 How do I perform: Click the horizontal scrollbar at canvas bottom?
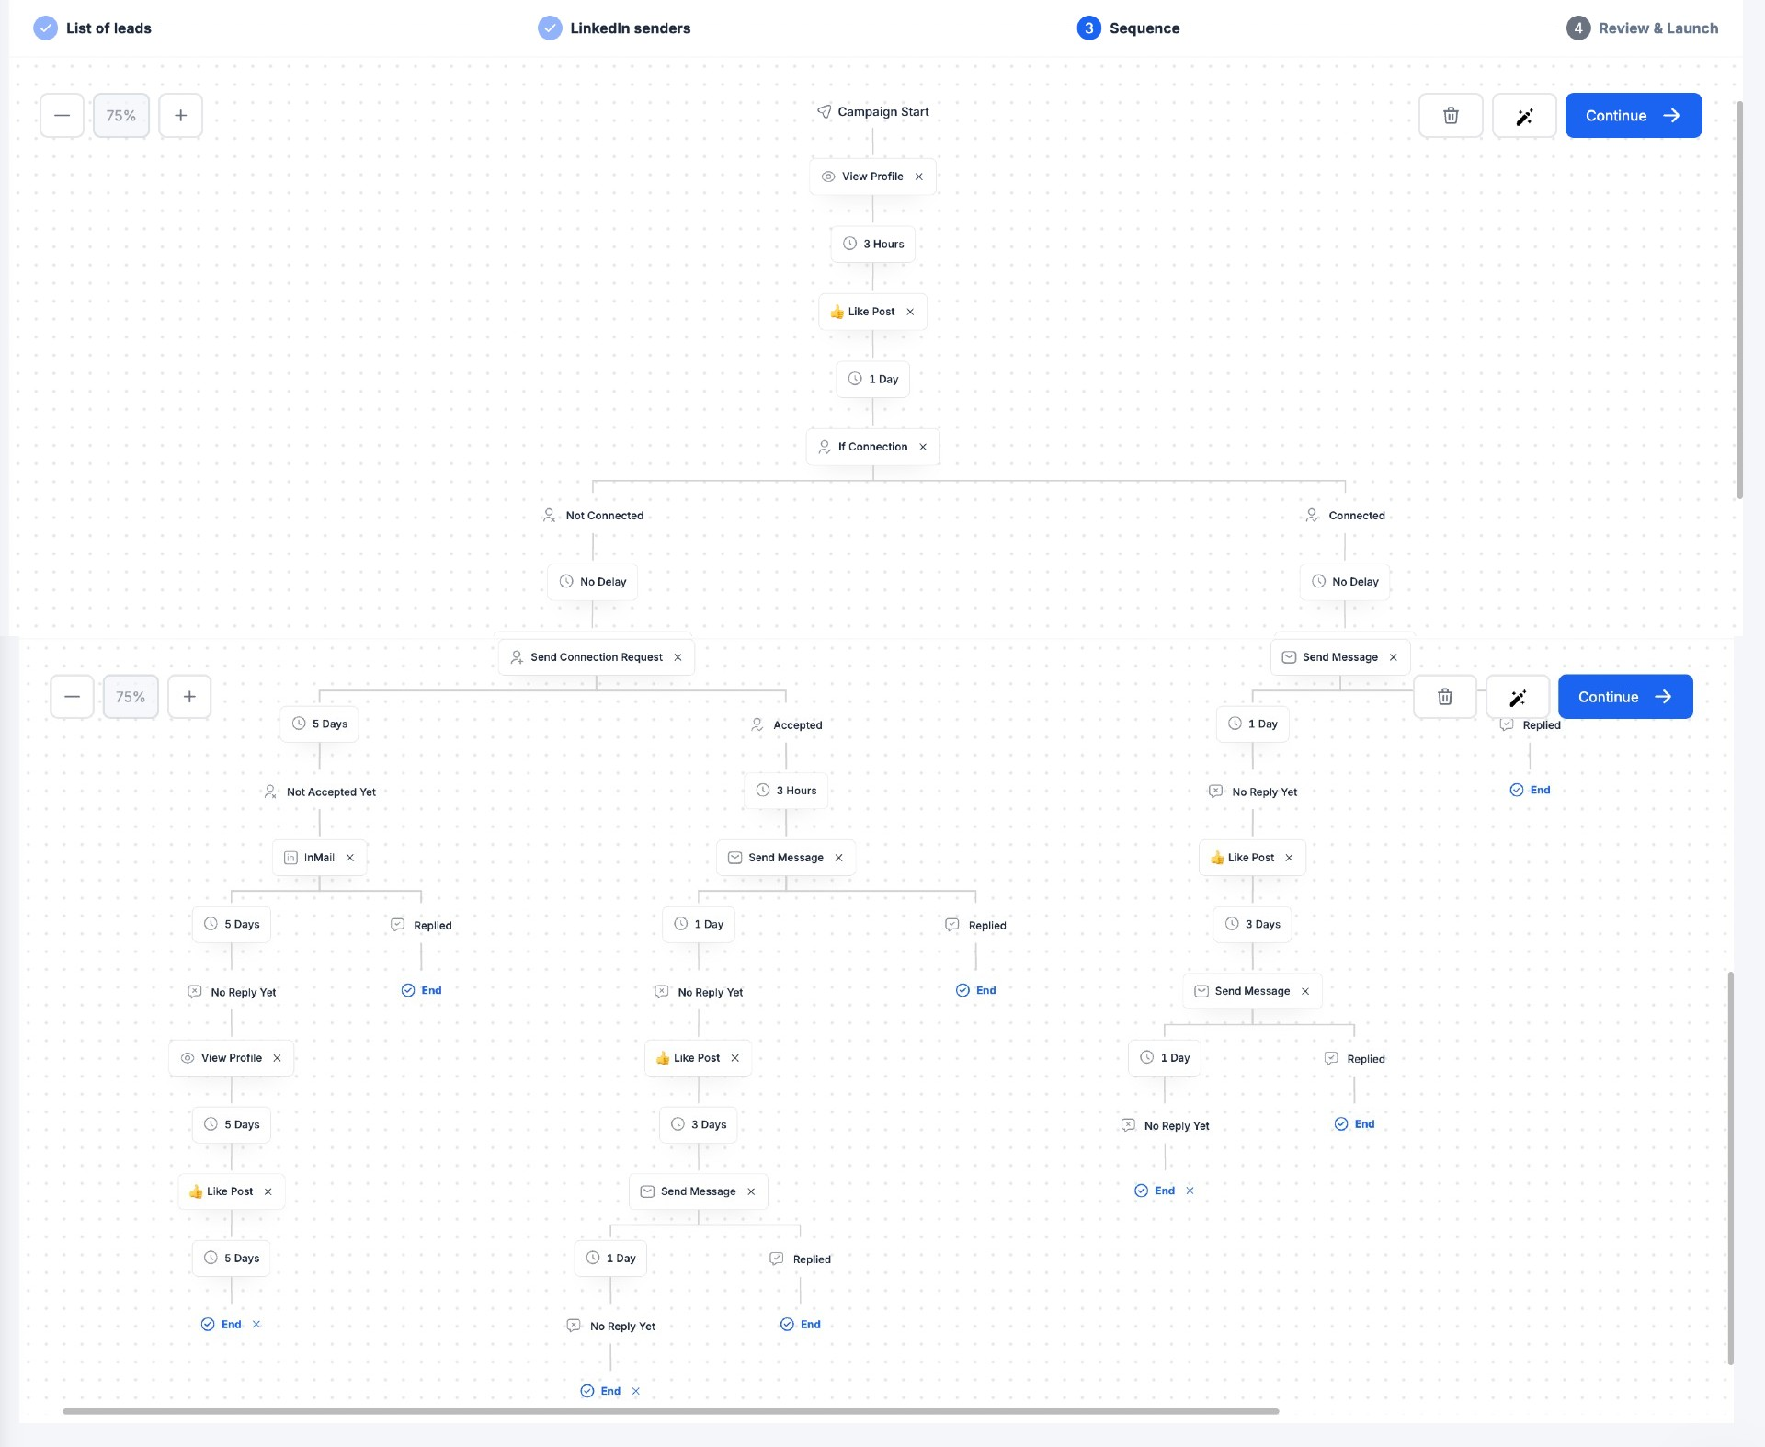(670, 1411)
